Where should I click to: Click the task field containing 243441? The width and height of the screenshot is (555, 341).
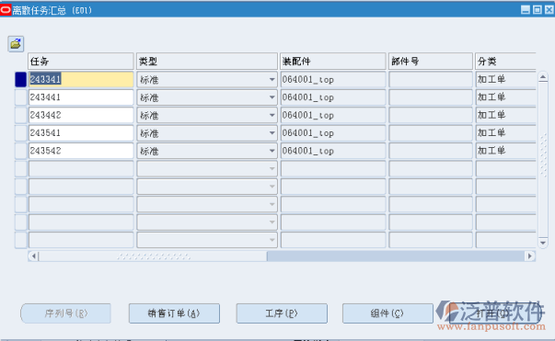click(x=81, y=97)
